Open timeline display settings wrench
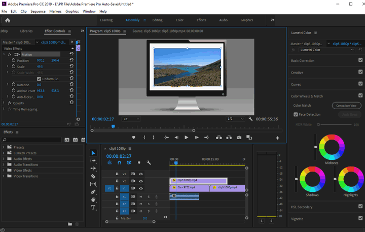Image resolution: width=365 pixels, height=232 pixels. pyautogui.click(x=149, y=163)
